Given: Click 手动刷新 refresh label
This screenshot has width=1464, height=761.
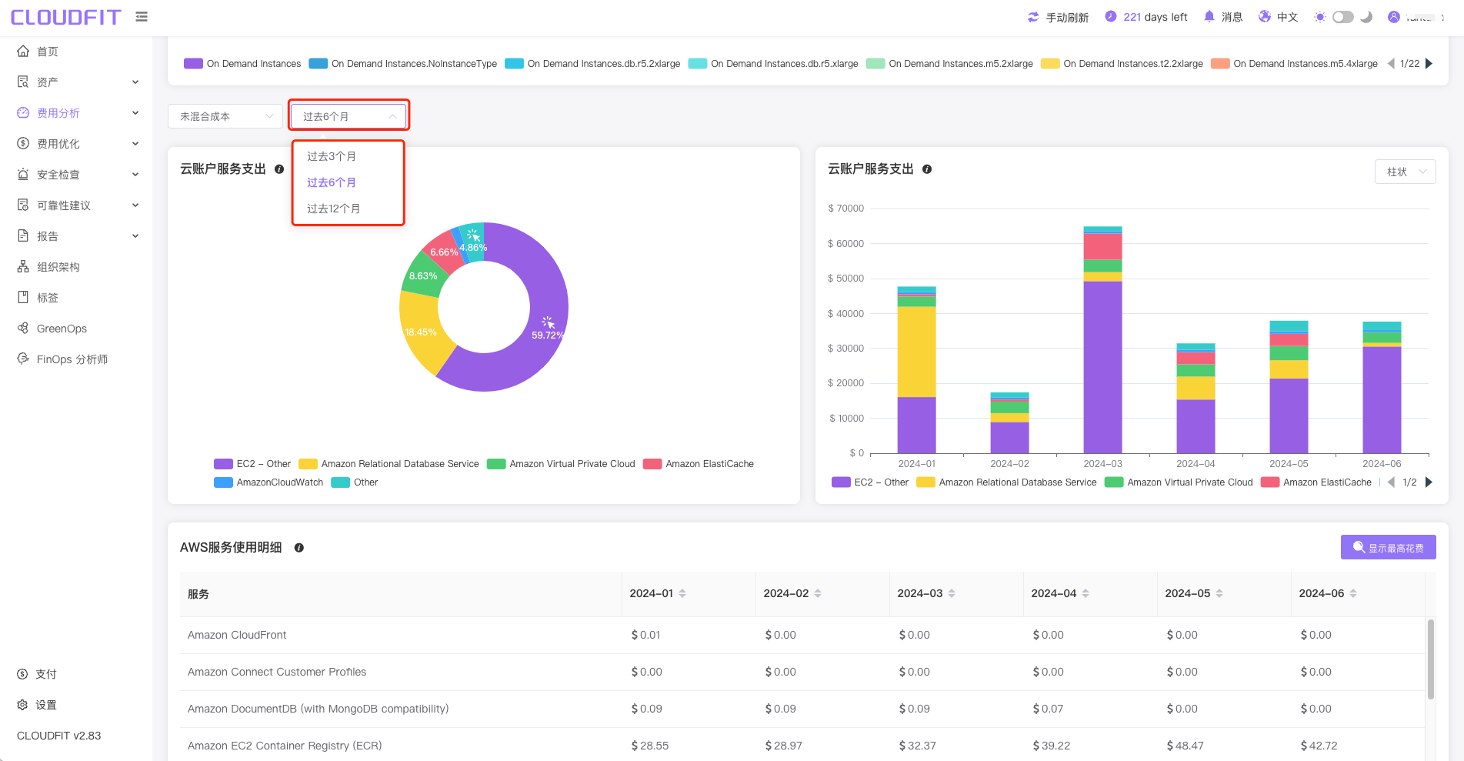Looking at the screenshot, I should click(1067, 17).
